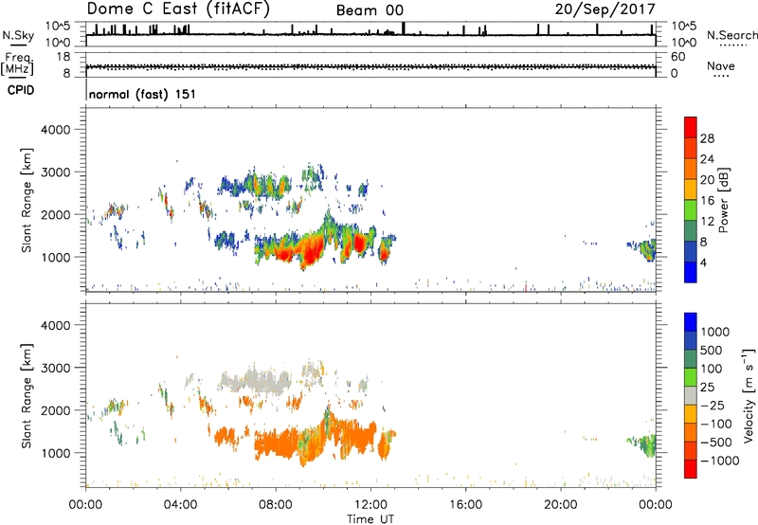Click the orange velocity echo band near 08:00
Screen dimensions: 758x525
tap(277, 443)
